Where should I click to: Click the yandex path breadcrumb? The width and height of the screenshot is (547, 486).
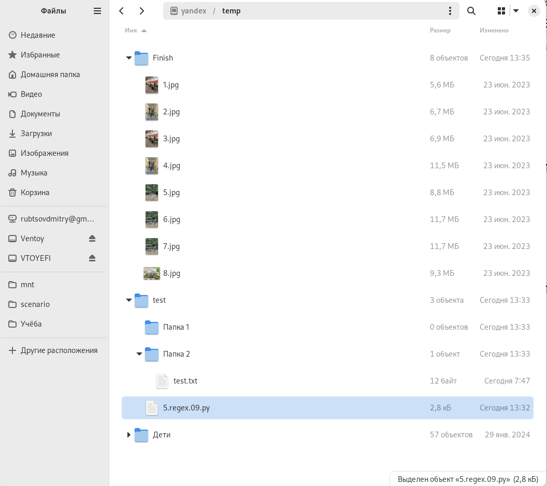pyautogui.click(x=193, y=11)
